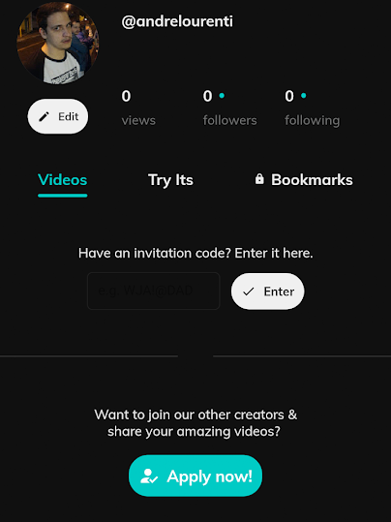Click the 'Want to join our other creators' text
The width and height of the screenshot is (391, 522).
coord(195,415)
